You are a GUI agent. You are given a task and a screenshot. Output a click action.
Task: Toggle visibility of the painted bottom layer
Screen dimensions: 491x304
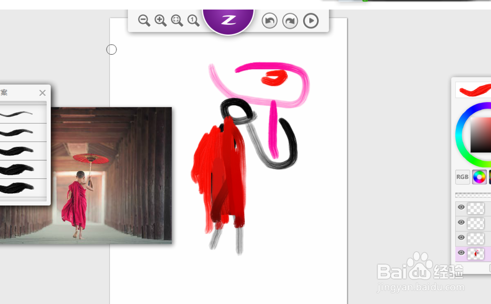point(461,253)
